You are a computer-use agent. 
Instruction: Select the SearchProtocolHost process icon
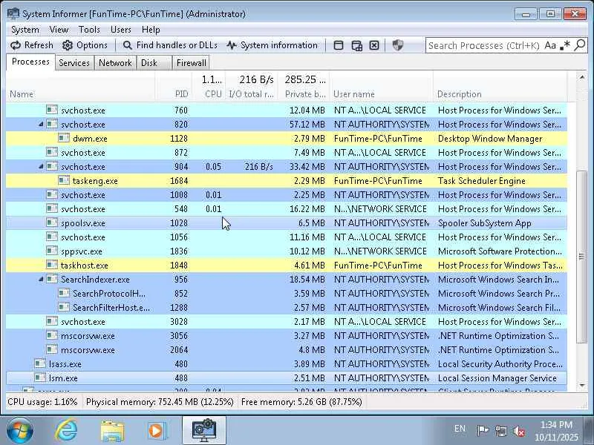tap(64, 293)
